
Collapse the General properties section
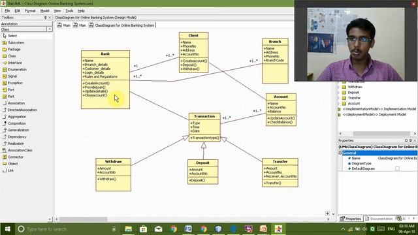click(x=340, y=153)
